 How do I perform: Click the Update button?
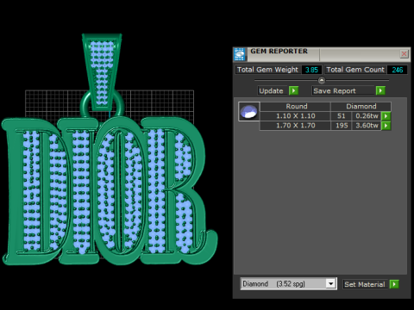click(273, 90)
